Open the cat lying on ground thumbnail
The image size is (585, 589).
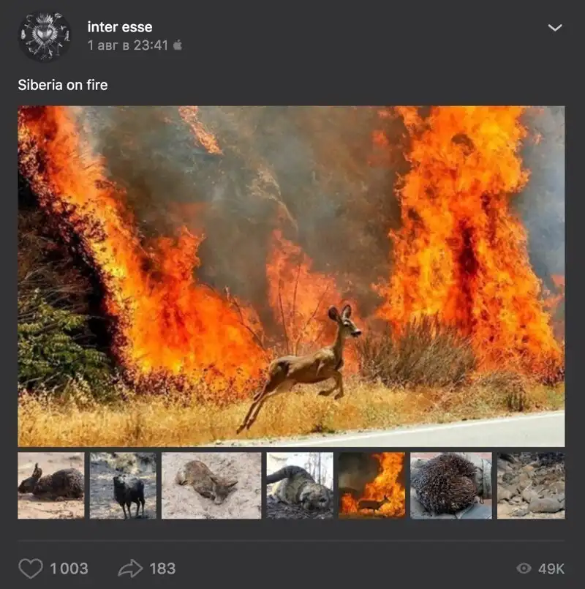tap(300, 485)
